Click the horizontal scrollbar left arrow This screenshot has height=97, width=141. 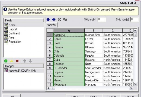coord(49,88)
